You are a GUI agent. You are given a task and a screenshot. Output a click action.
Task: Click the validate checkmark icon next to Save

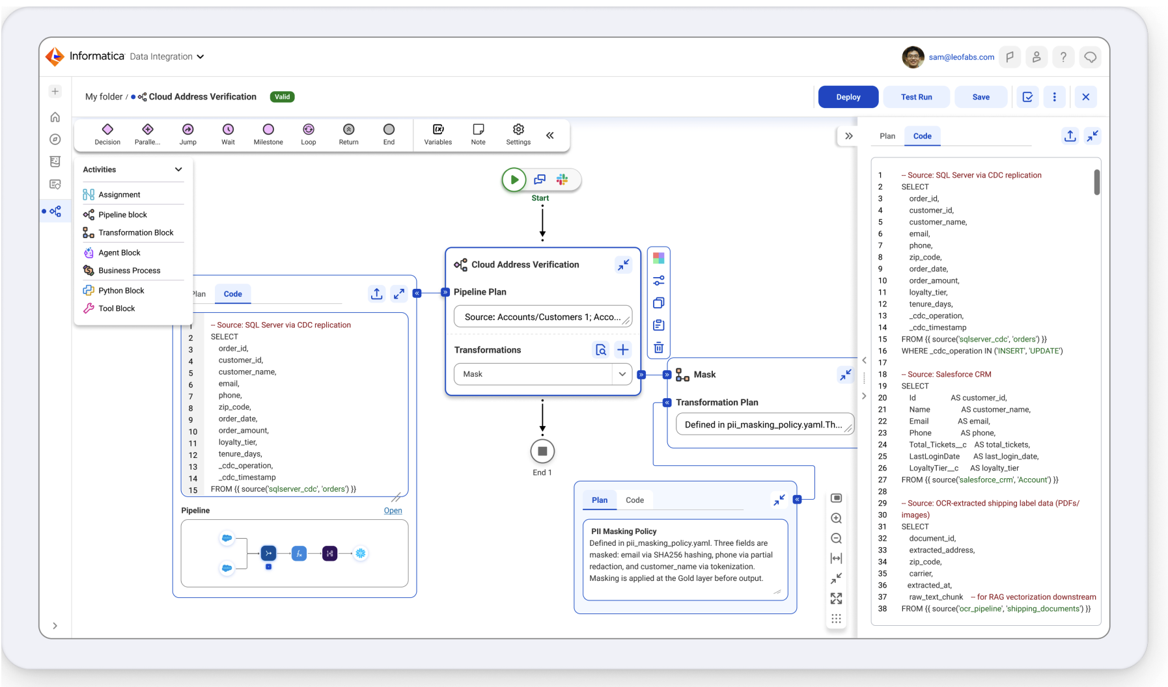1027,97
